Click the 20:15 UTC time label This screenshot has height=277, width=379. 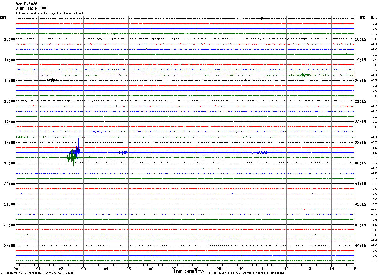click(360, 81)
